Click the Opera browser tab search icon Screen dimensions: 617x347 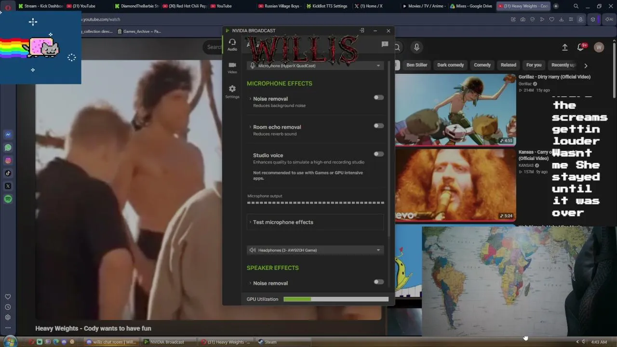576,6
